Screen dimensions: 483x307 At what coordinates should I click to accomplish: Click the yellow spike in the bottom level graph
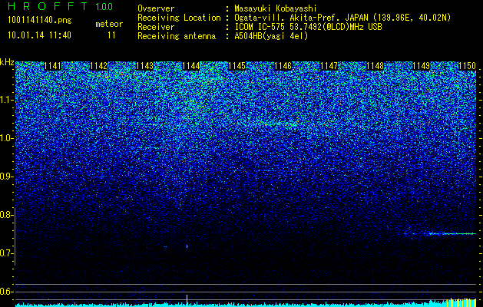[x=187, y=300]
